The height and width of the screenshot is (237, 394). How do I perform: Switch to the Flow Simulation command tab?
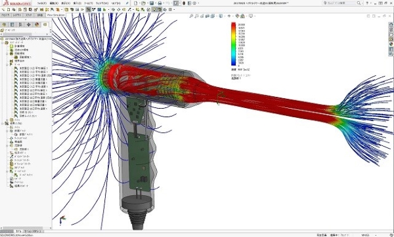56,15
